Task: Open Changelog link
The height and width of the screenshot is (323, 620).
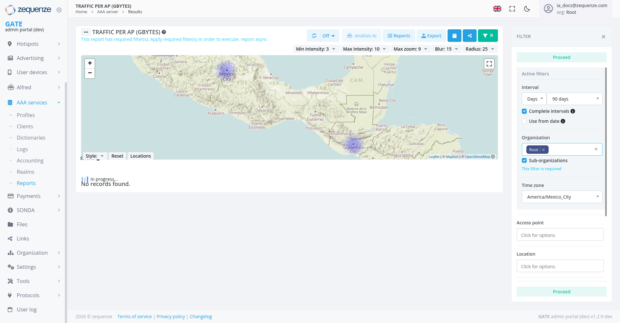Action: [201, 317]
